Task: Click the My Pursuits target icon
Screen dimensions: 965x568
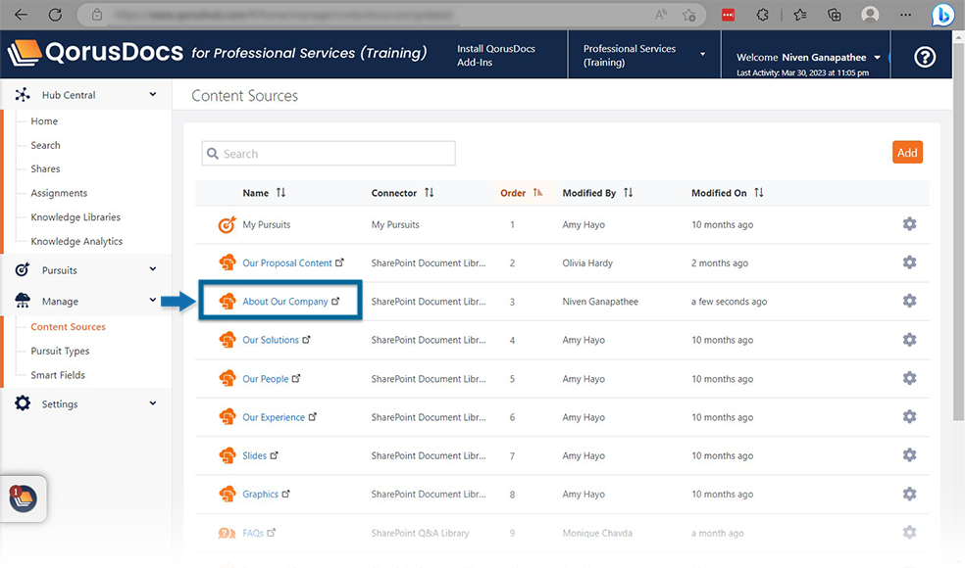Action: click(228, 225)
